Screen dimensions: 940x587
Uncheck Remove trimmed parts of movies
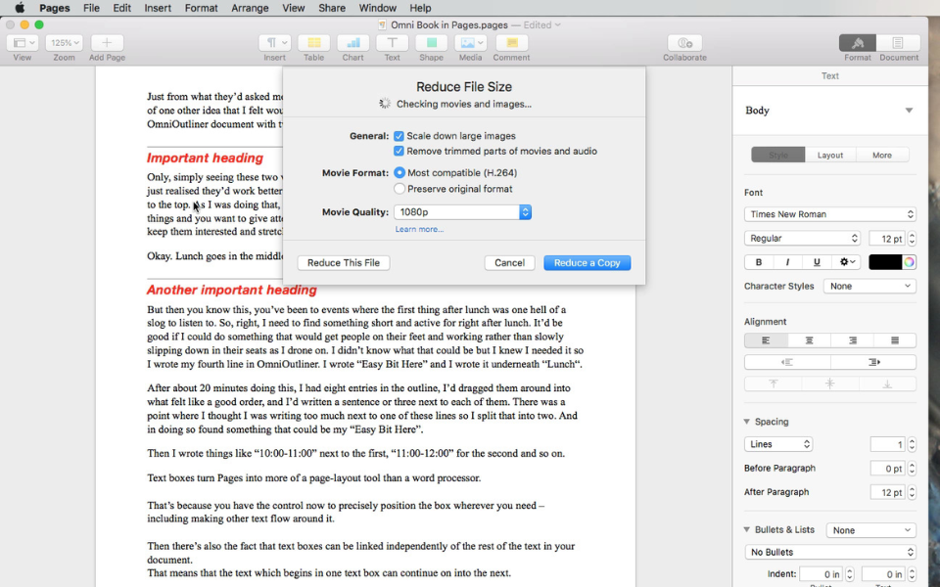399,151
